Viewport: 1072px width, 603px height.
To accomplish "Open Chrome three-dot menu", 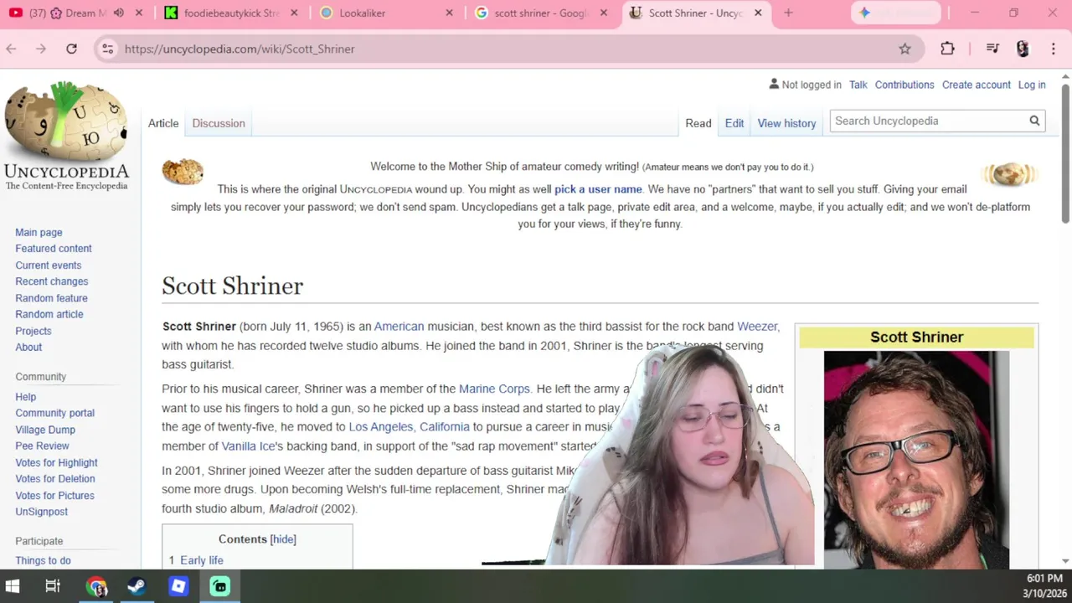I will click(1053, 49).
